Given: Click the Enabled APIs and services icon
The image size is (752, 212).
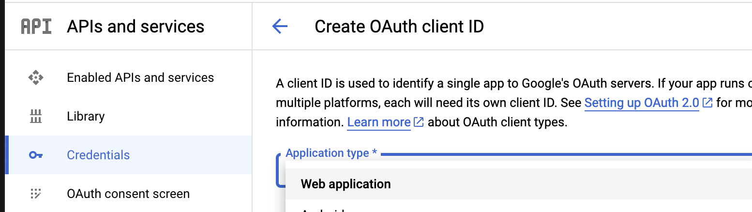Looking at the screenshot, I should tap(36, 77).
